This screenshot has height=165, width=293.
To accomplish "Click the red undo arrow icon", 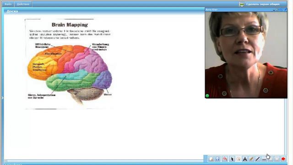I will point(225,159).
